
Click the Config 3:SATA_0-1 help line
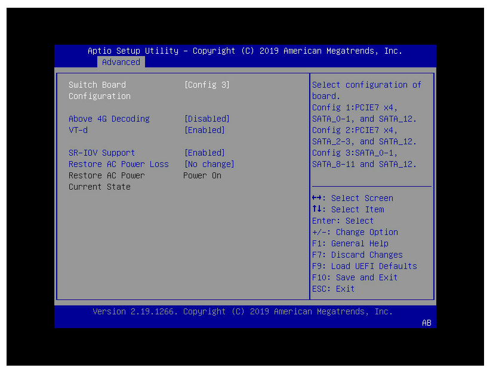click(x=355, y=153)
